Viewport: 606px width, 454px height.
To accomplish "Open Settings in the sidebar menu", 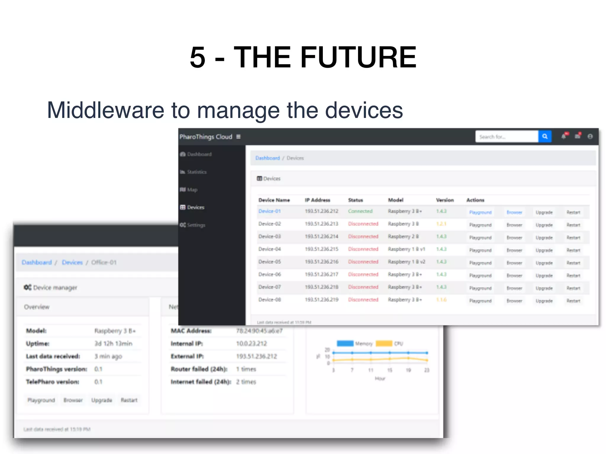I will (196, 225).
